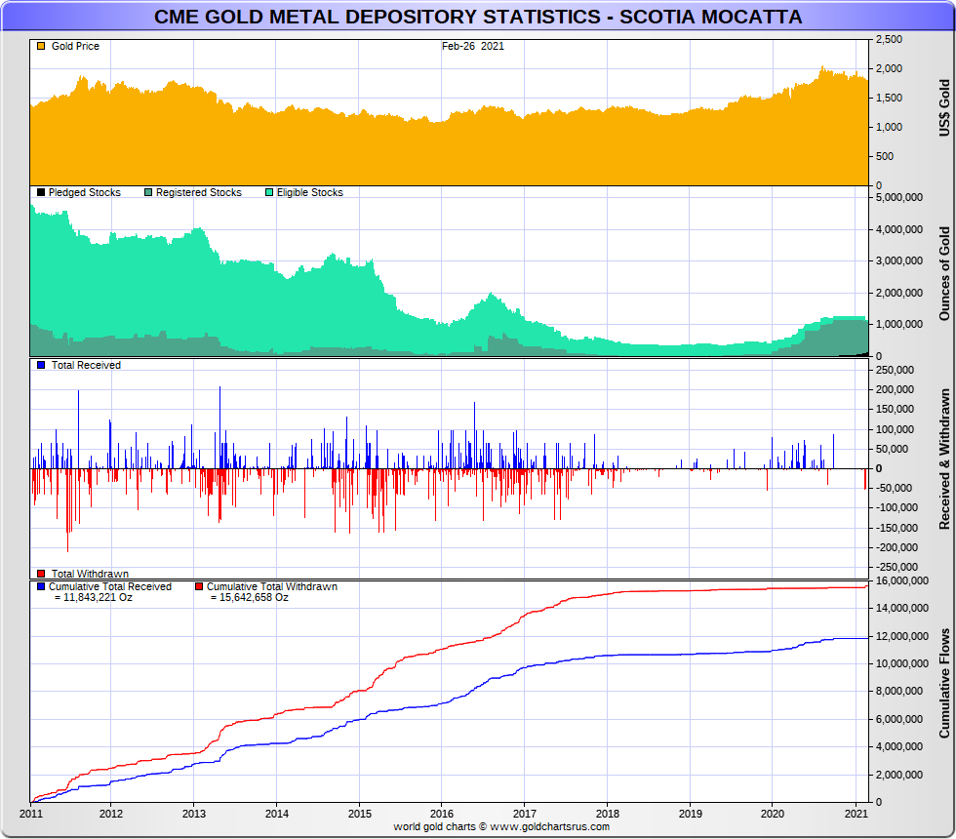This screenshot has height=839, width=956.
Task: Click the Received & Withdrawn axis title
Action: coord(943,459)
